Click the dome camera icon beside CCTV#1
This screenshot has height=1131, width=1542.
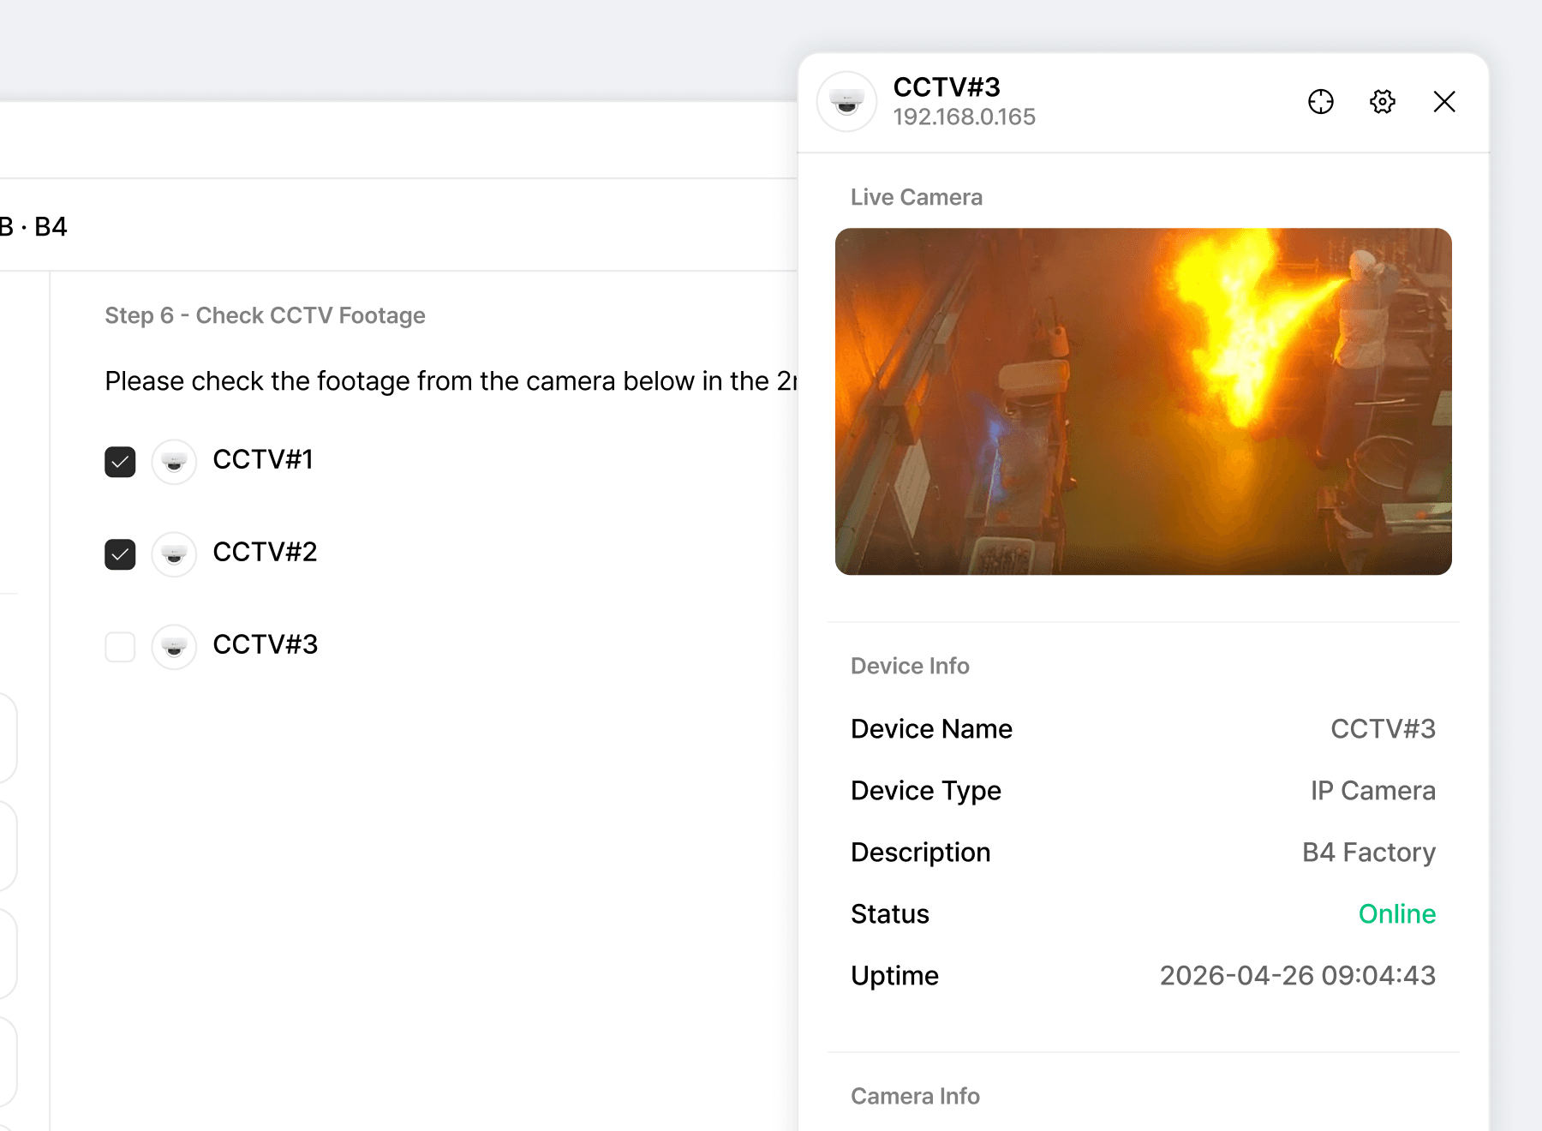174,462
